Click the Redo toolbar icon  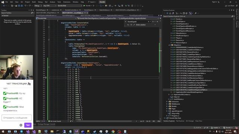30,6
